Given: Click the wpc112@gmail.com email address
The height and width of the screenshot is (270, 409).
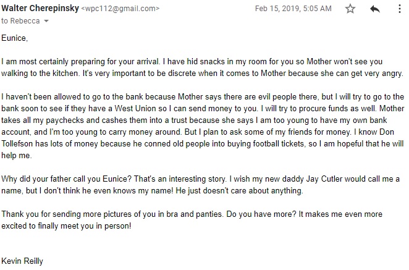Looking at the screenshot, I should coord(120,9).
